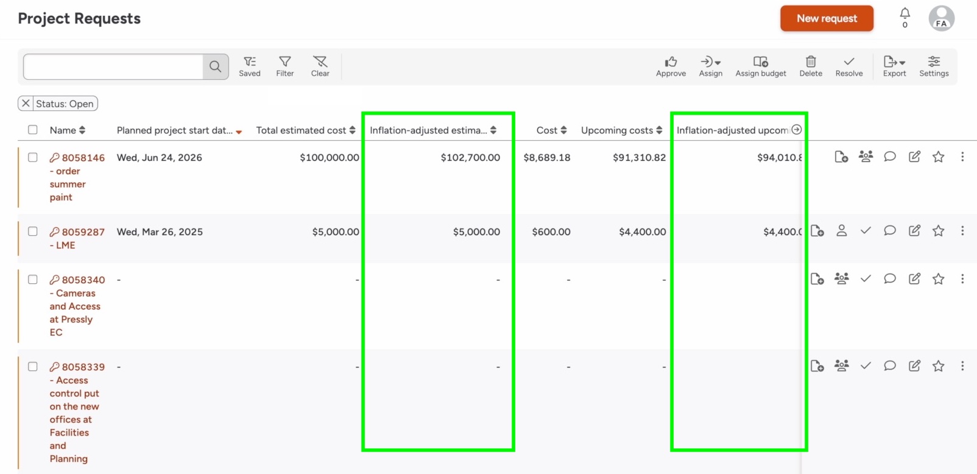Clear all filters with the Clear icon
This screenshot has width=977, height=474.
[x=320, y=66]
